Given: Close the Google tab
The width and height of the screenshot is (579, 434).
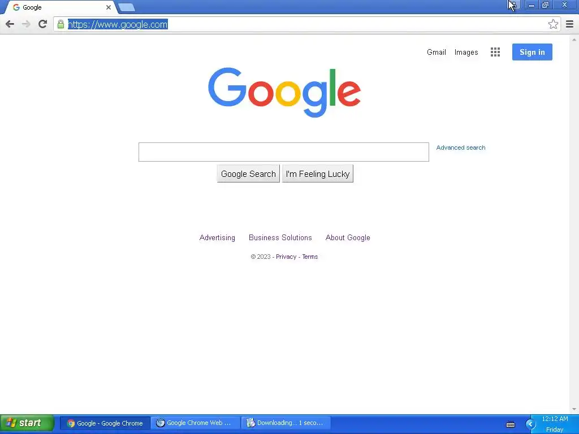Looking at the screenshot, I should 108,7.
